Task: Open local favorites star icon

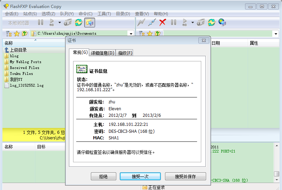Action: coord(17,34)
